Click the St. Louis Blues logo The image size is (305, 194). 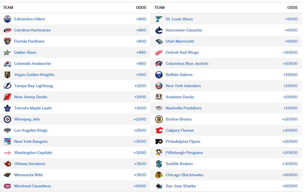click(159, 19)
